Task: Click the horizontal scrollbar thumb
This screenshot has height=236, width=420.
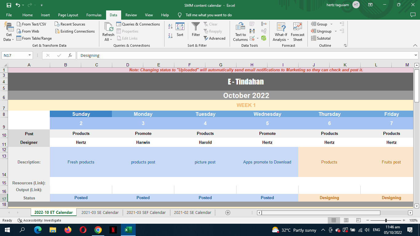Action: tap(321, 213)
